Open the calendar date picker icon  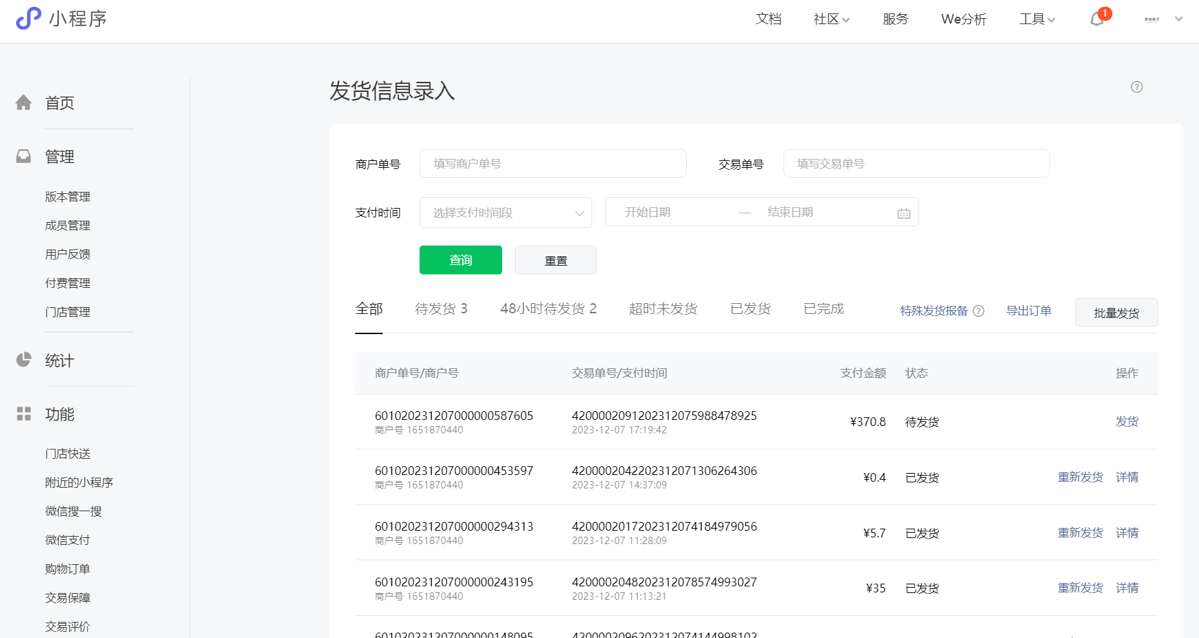[x=904, y=213]
